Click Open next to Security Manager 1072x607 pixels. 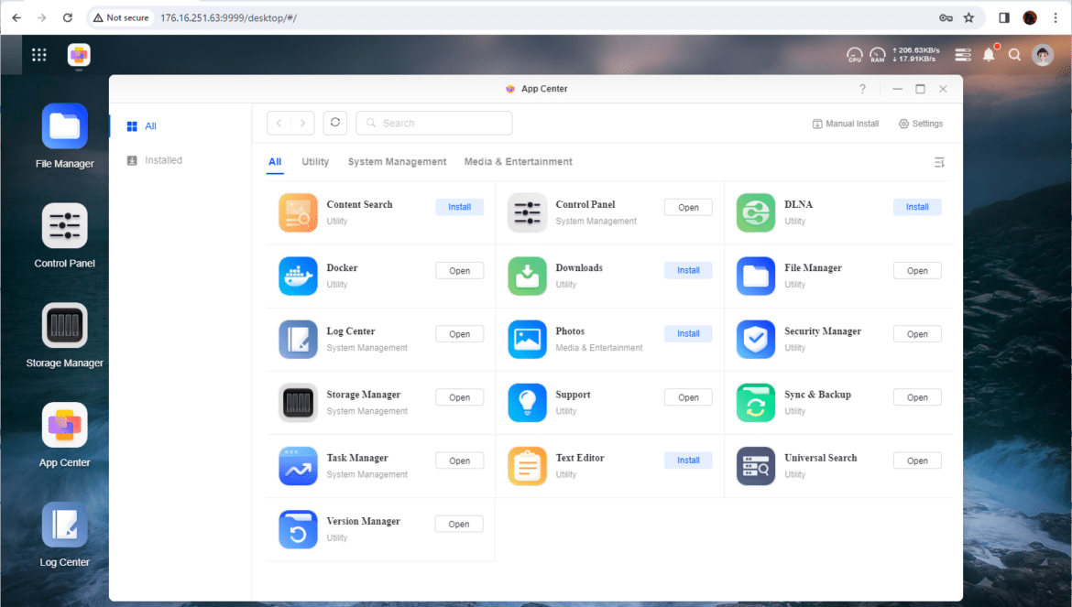click(917, 334)
